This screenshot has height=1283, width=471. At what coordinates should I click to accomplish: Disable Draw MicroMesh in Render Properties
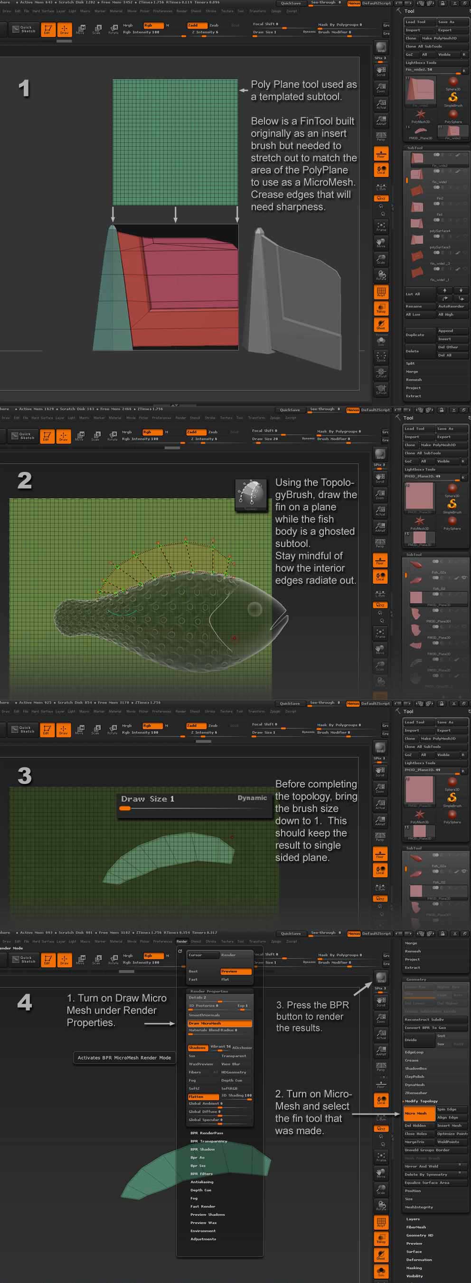click(219, 1023)
